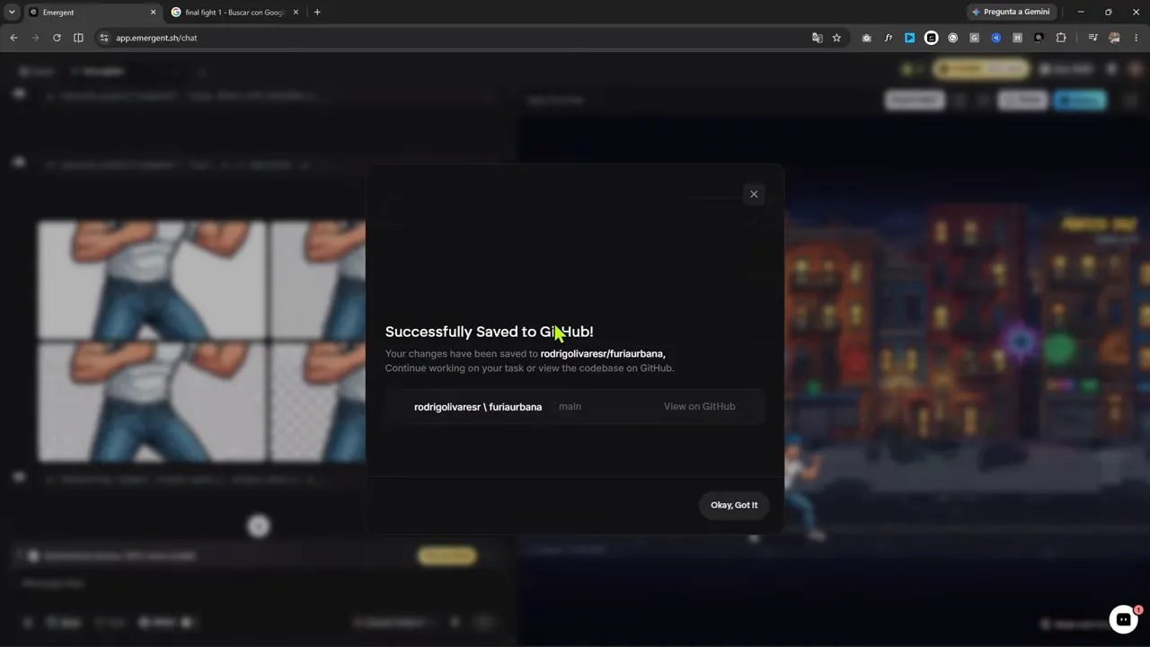Open the magnifier extension icon
This screenshot has width=1150, height=647.
pyautogui.click(x=1039, y=38)
